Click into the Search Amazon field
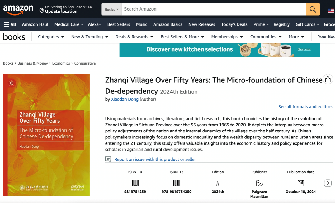This screenshot has width=335, height=203. pyautogui.click(x=214, y=9)
